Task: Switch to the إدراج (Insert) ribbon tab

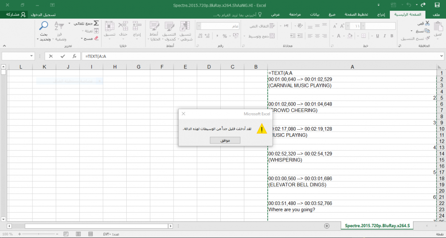Action: click(381, 15)
